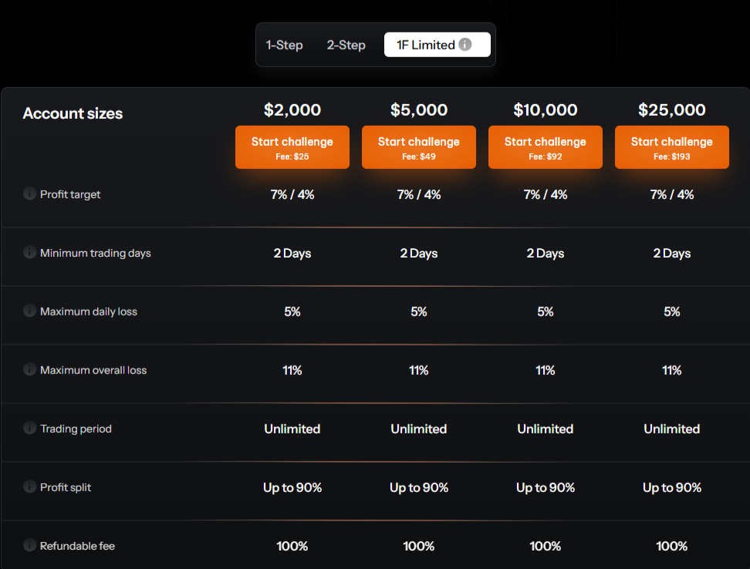Click the Unlimited trading period value for $10,000
This screenshot has height=569, width=750.
point(546,429)
